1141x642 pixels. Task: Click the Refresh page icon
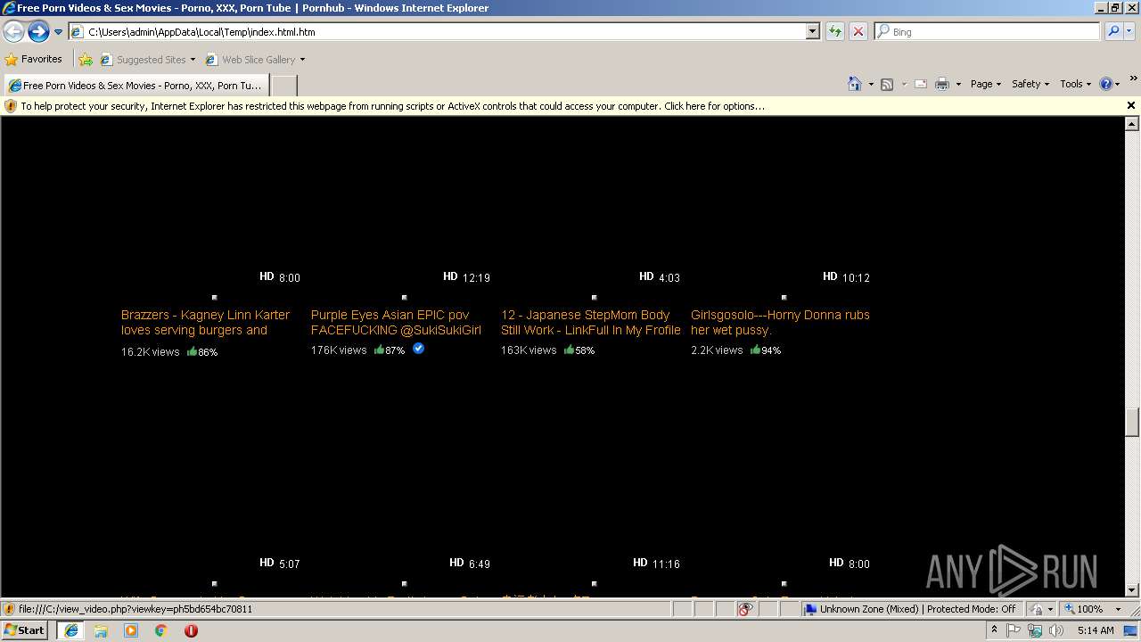[835, 31]
